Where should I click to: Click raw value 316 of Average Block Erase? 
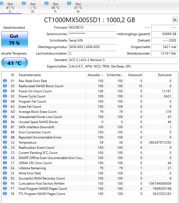coord(168,111)
